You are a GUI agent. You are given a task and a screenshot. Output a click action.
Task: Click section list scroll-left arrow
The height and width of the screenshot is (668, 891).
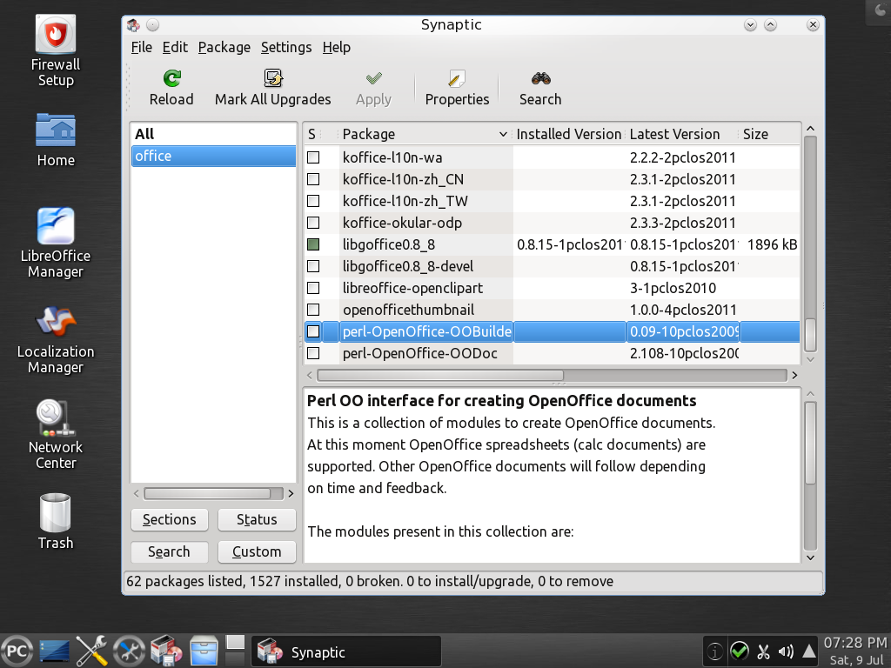coord(137,494)
